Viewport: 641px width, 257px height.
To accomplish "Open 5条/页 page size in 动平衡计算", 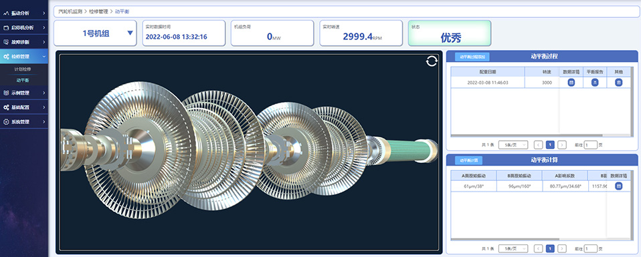I will pyautogui.click(x=513, y=248).
